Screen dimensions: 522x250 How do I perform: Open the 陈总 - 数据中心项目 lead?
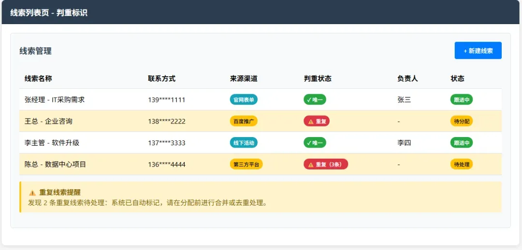55,165
